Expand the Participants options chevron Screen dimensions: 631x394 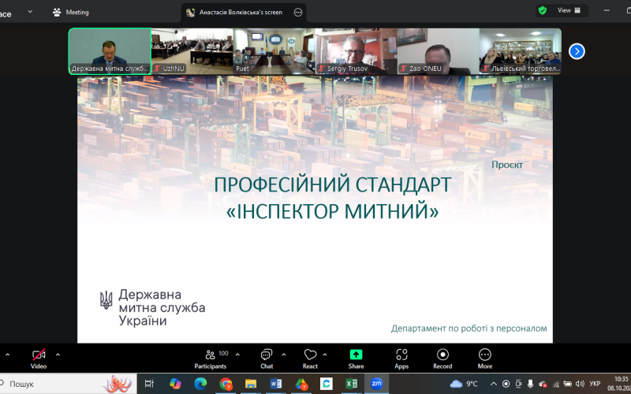pos(237,355)
